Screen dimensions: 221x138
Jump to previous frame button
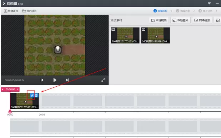coord(42,80)
